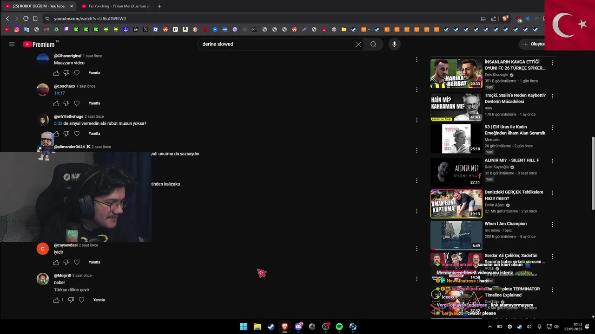The image size is (595, 334).
Task: Open the Amazon bookmark icon
Action: click(185, 29)
